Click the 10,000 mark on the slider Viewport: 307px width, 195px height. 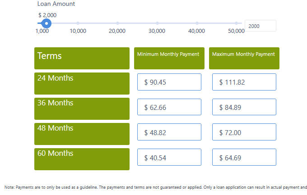(78, 23)
